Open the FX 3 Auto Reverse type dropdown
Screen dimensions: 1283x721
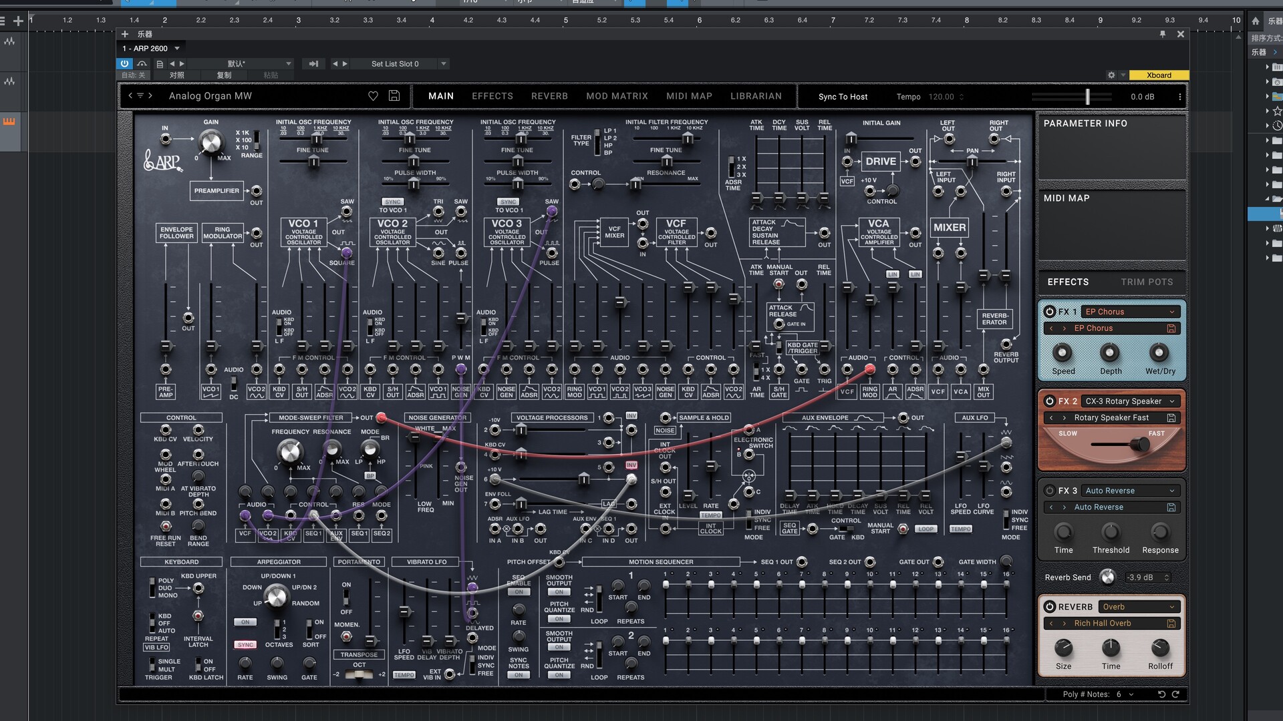coord(1131,491)
